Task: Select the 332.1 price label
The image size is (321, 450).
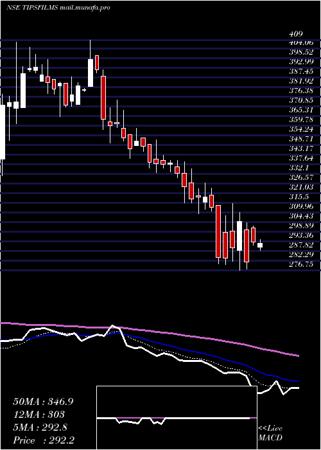Action: [299, 168]
